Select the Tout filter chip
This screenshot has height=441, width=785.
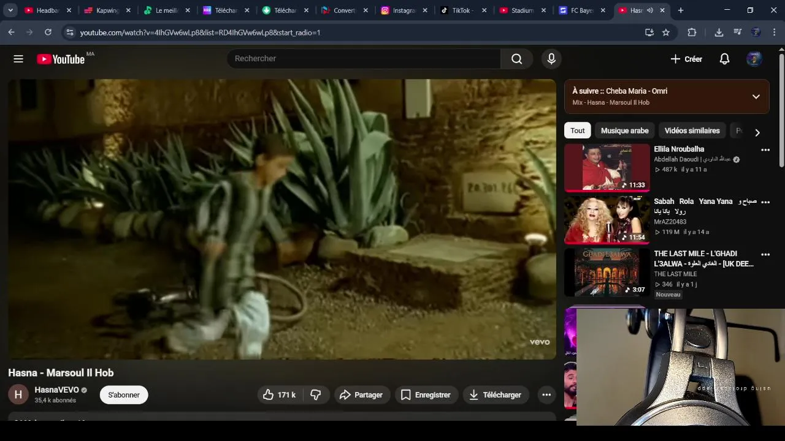[578, 130]
